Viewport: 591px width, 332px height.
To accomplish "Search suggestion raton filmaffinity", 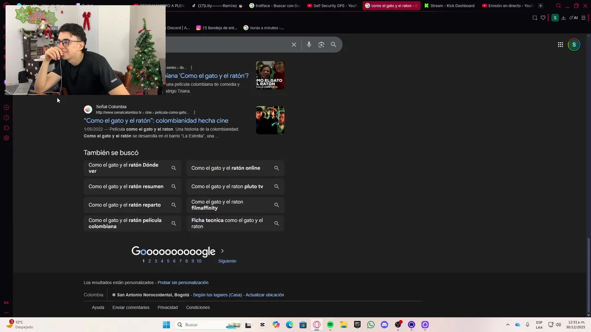I will [235, 205].
